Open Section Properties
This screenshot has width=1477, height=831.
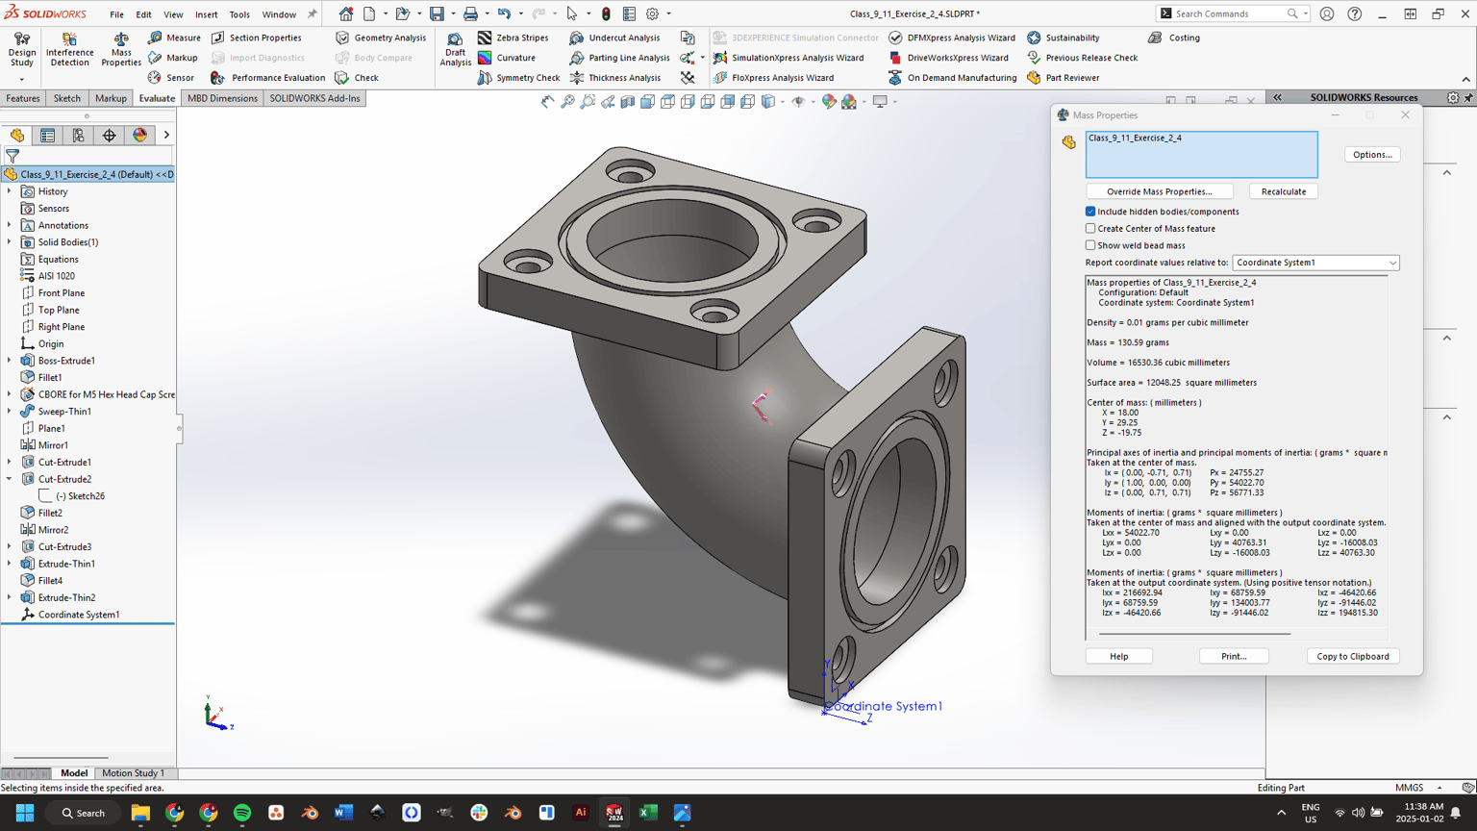pos(256,38)
